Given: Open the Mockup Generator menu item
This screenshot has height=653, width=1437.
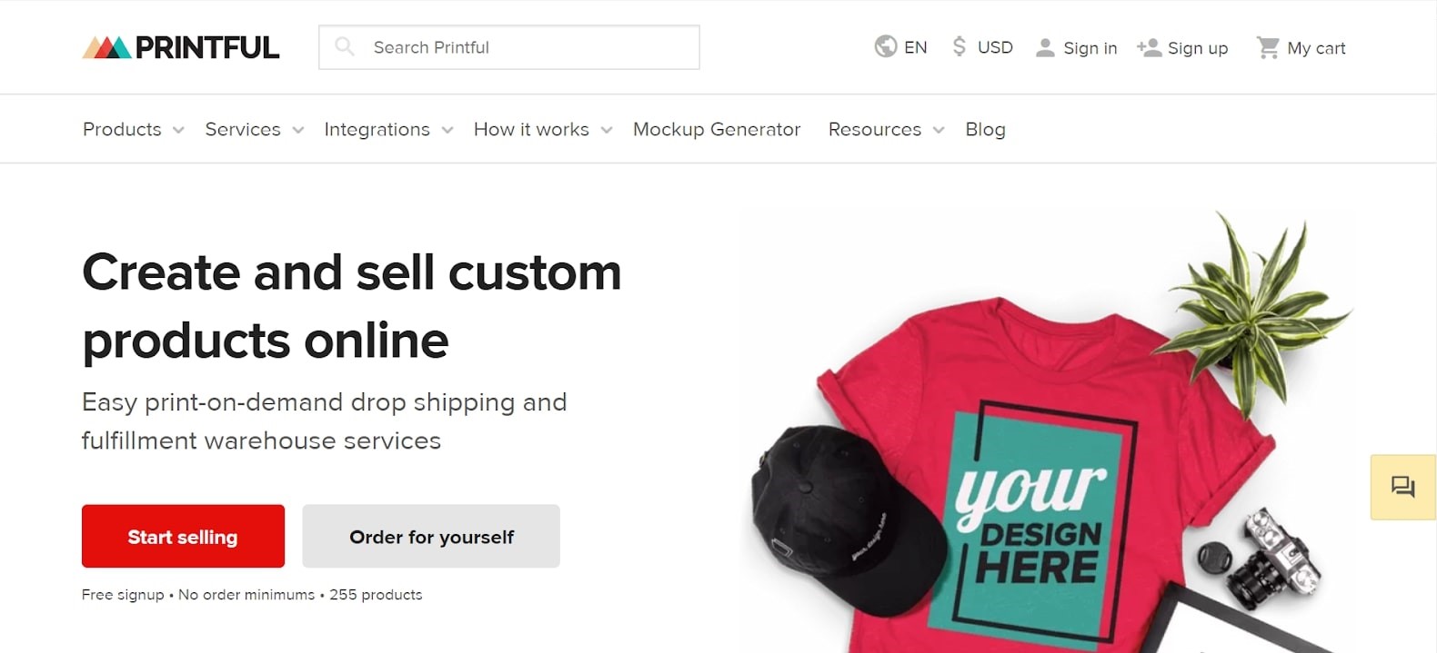Looking at the screenshot, I should 717,129.
